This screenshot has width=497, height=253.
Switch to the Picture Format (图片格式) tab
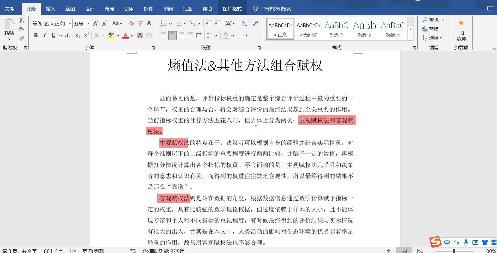(x=232, y=9)
